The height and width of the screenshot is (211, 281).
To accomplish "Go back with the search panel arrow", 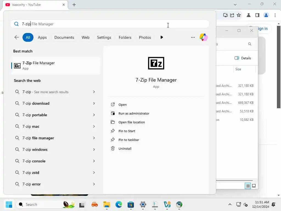I will [17, 37].
